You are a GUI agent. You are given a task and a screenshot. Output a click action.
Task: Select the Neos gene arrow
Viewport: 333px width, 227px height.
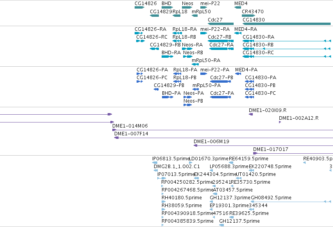[x=187, y=7]
